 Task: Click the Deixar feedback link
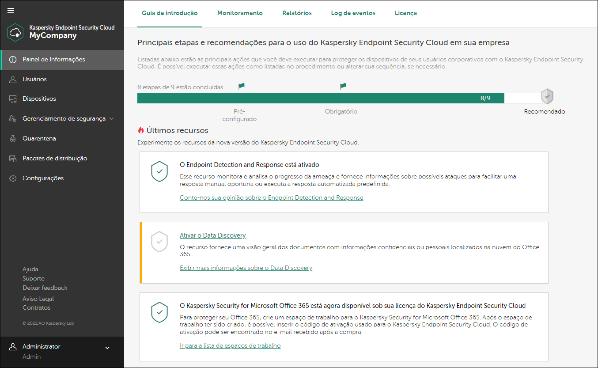point(45,288)
